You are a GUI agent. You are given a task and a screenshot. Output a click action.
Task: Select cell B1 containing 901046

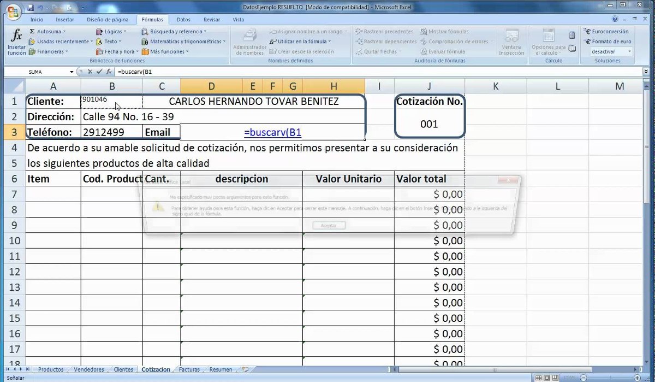coord(112,102)
